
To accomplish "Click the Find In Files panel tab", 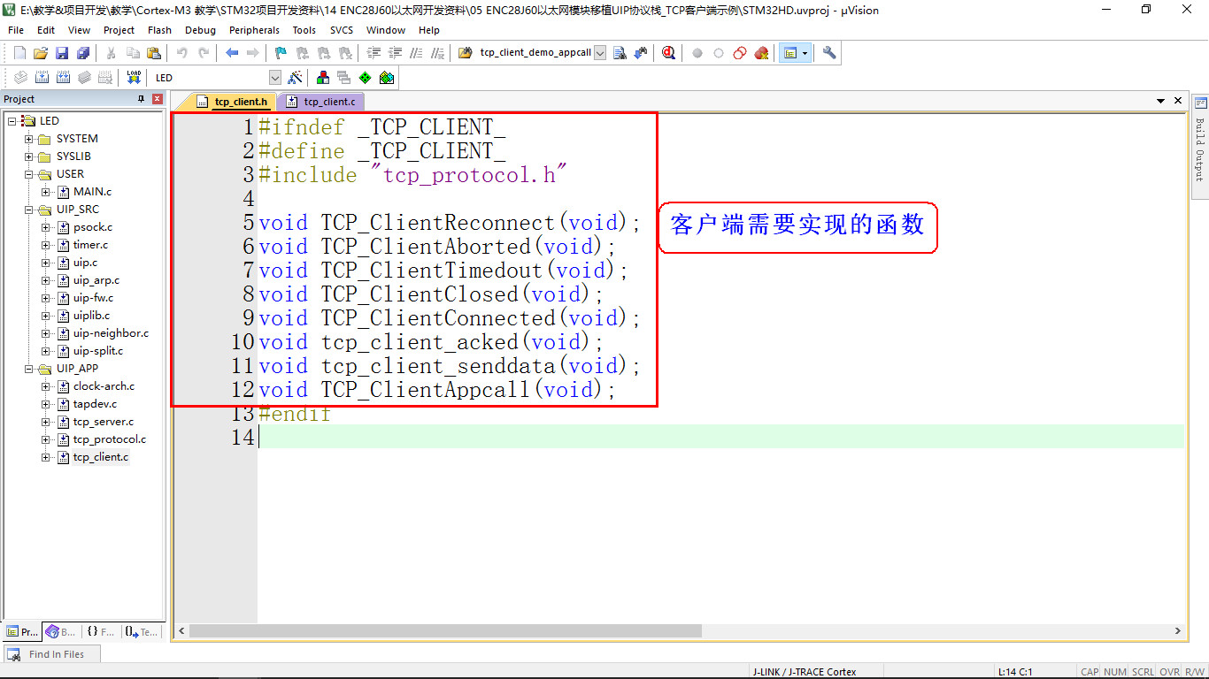I will (x=50, y=654).
